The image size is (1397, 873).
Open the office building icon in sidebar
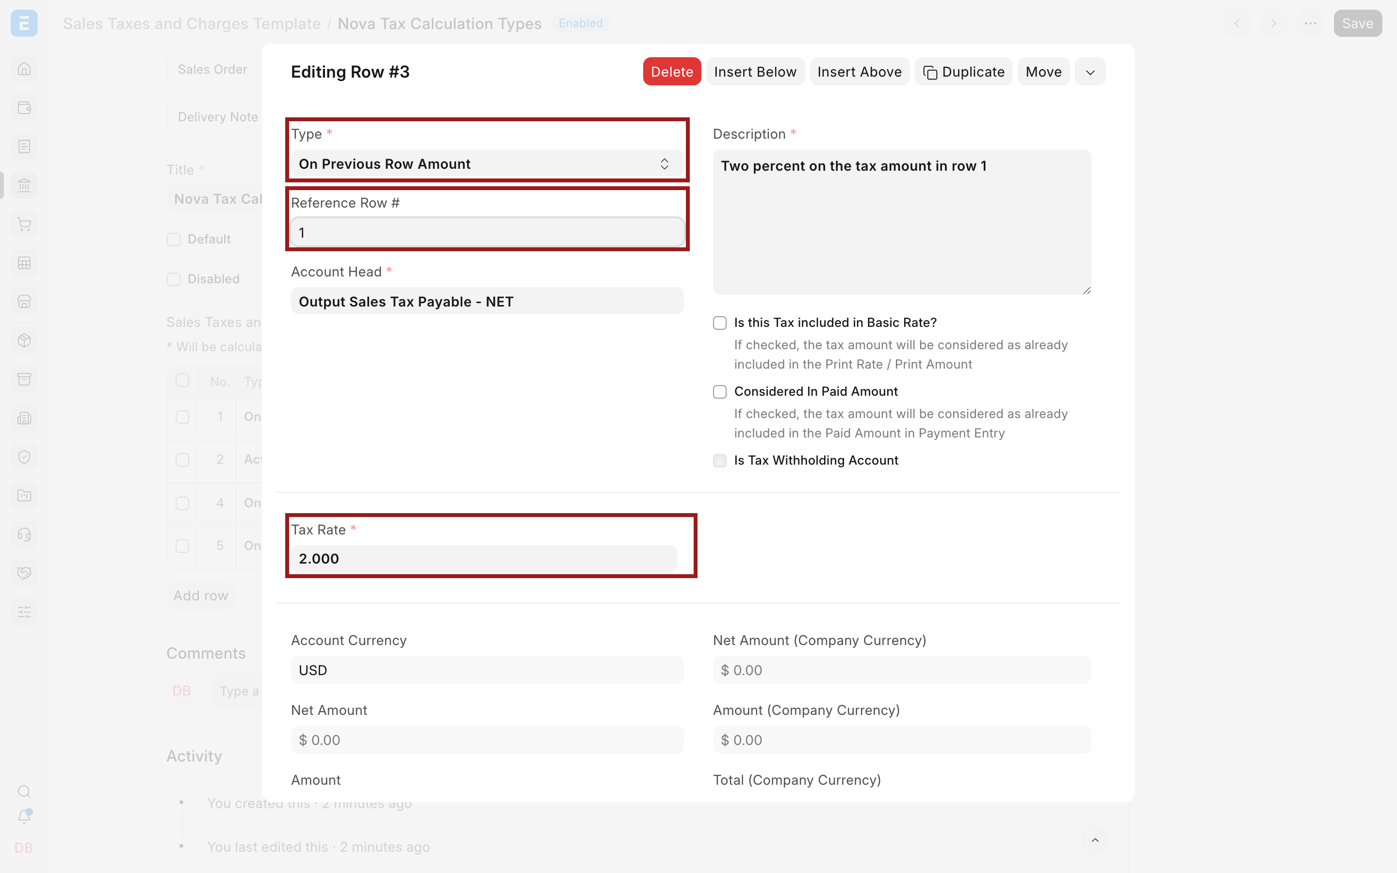pyautogui.click(x=24, y=418)
